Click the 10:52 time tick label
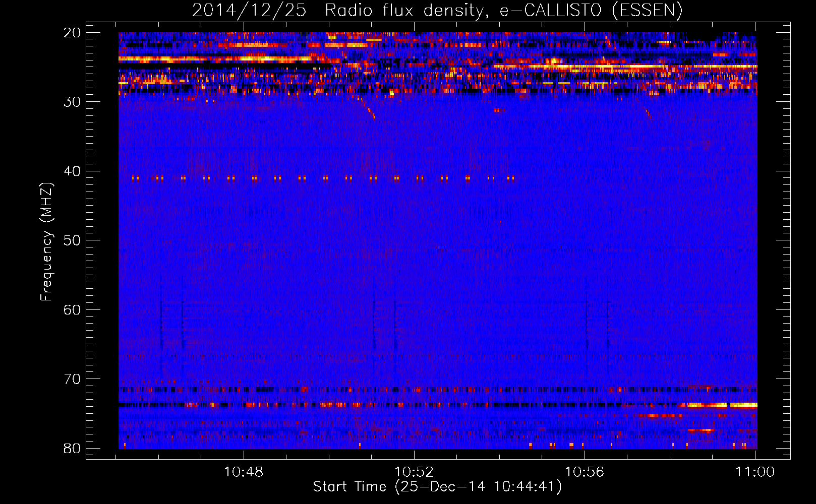 coord(414,472)
